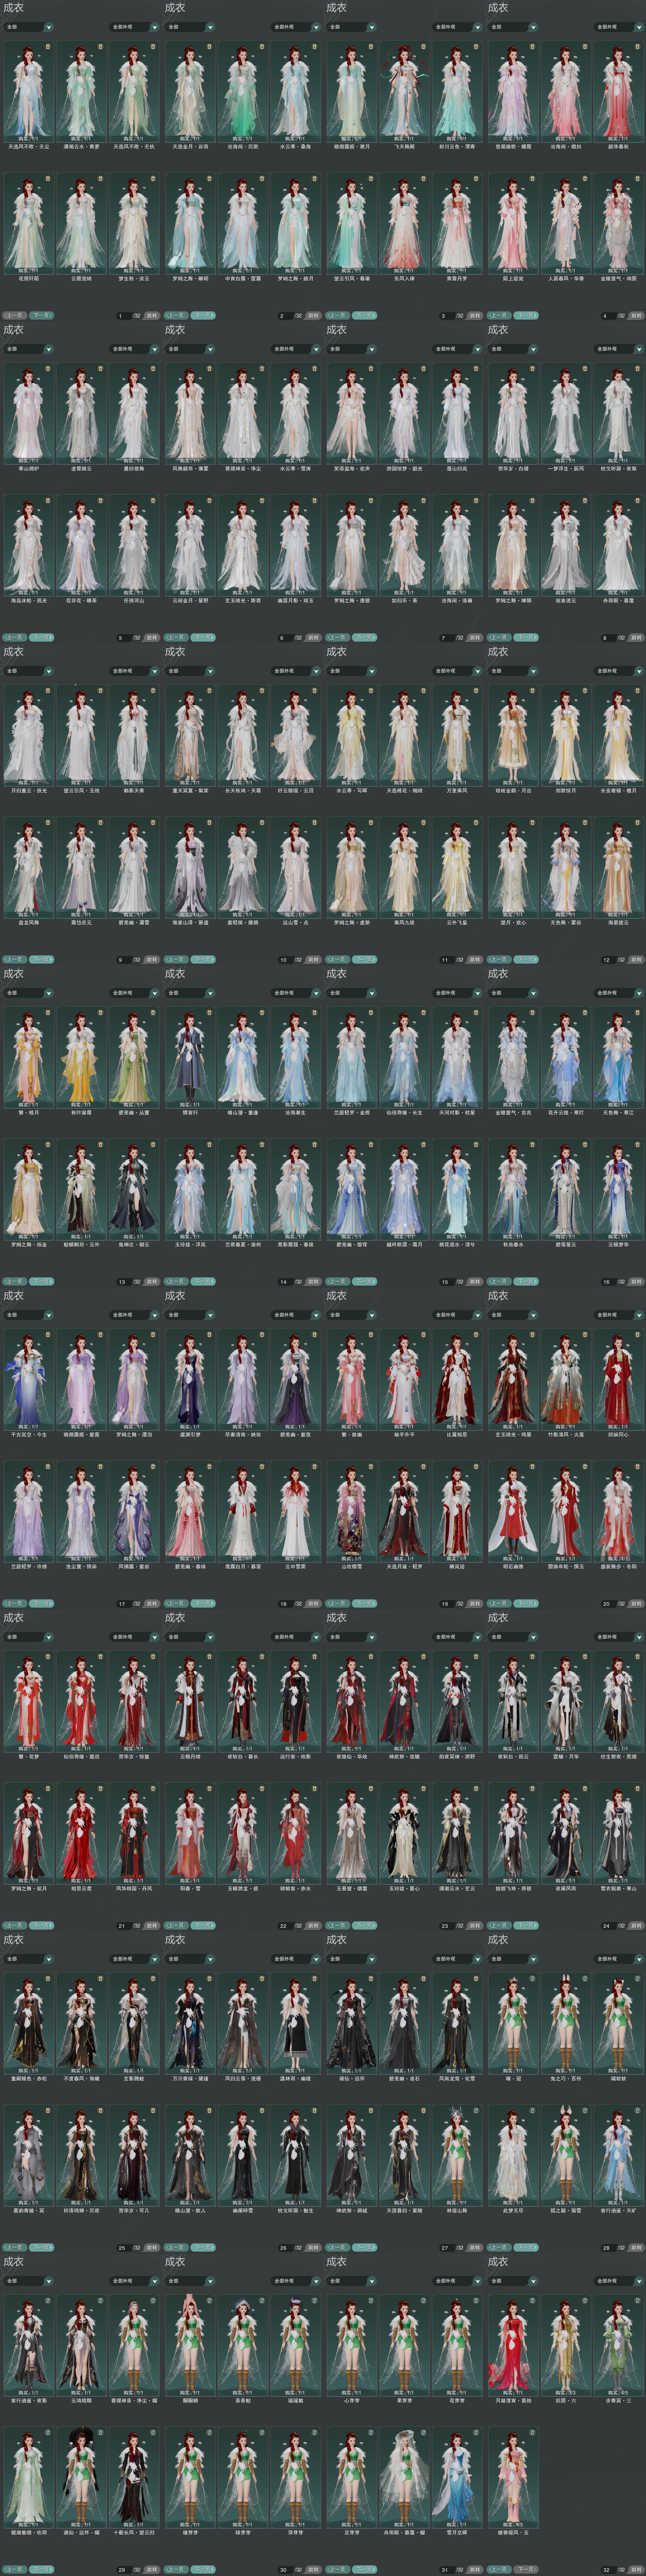Screen dimensions: 646x2576
Task: Delete 沧海间·烟扣 outfit via trash icon
Action: point(584,47)
